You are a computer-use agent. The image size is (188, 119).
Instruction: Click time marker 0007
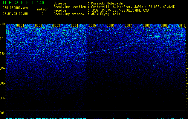pyautogui.click(x=128, y=26)
